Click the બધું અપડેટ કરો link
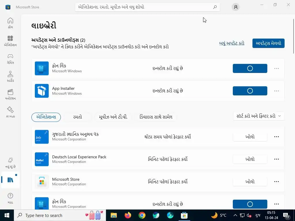This screenshot has height=221, width=295. 232,43
